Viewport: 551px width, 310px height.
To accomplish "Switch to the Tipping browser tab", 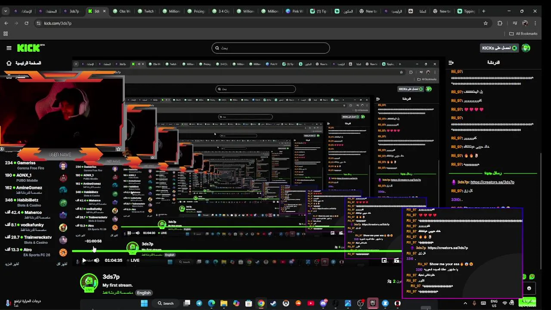I will [466, 11].
